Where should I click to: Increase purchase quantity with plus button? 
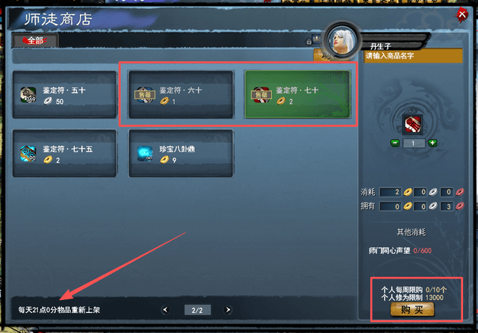coord(432,143)
